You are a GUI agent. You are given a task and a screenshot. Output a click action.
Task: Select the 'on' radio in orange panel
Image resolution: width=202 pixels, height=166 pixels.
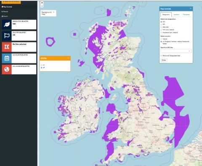click(42, 65)
